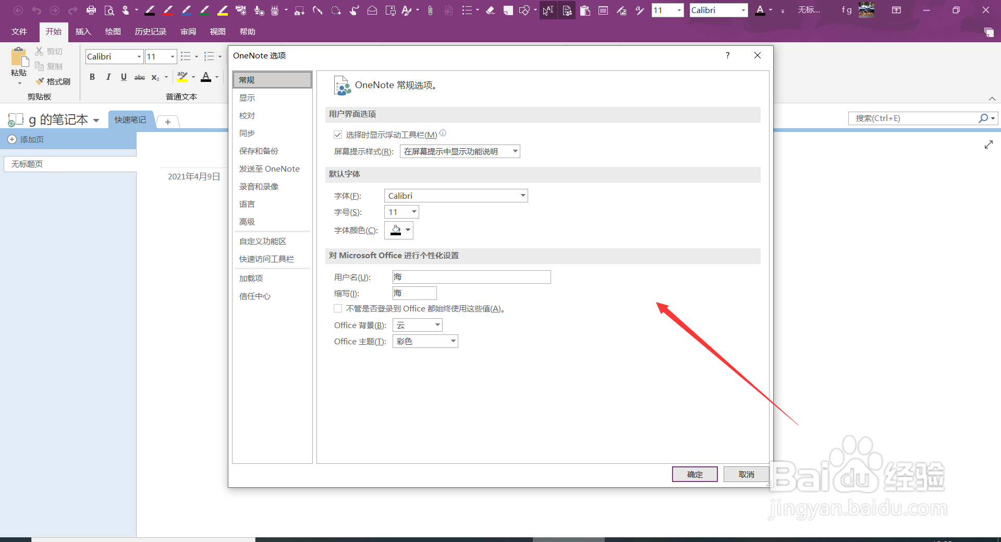Select 保存和备份 category in options dialog

272,151
